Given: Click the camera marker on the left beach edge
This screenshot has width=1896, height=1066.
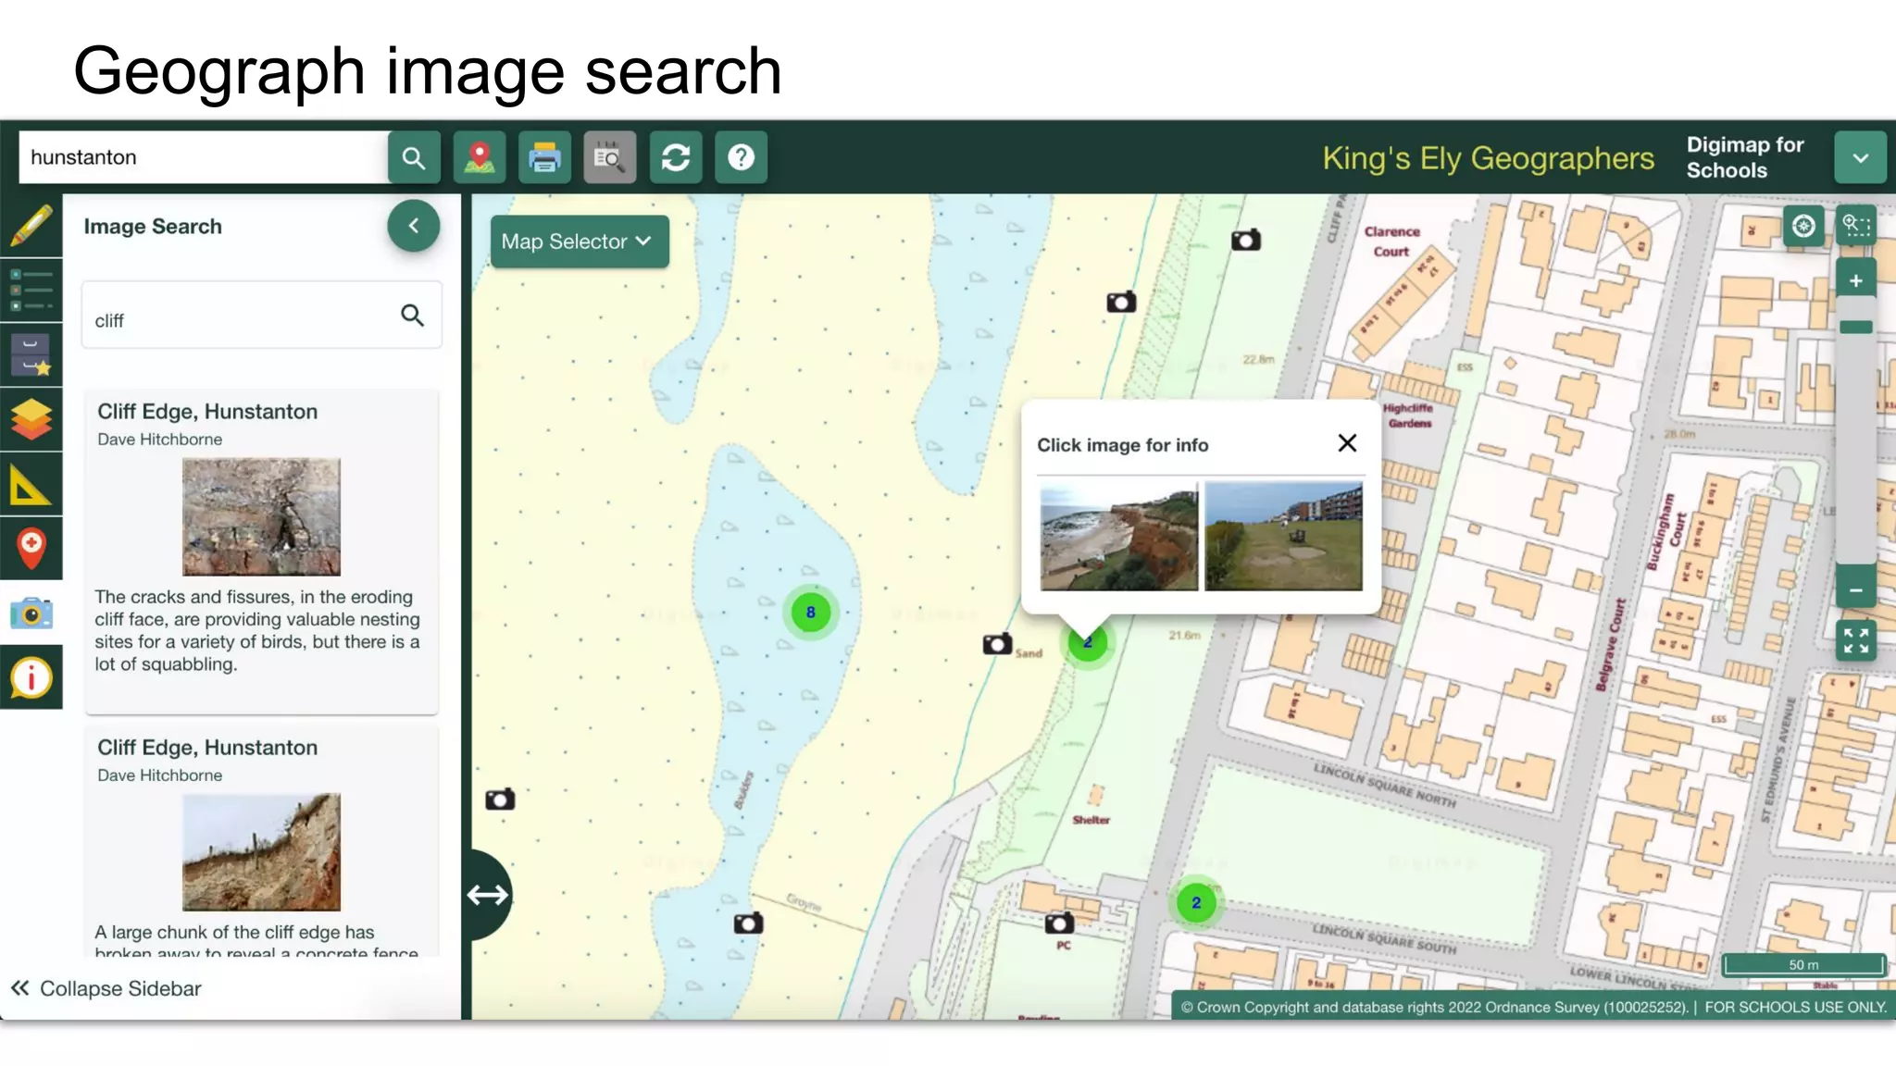Looking at the screenshot, I should pos(500,799).
